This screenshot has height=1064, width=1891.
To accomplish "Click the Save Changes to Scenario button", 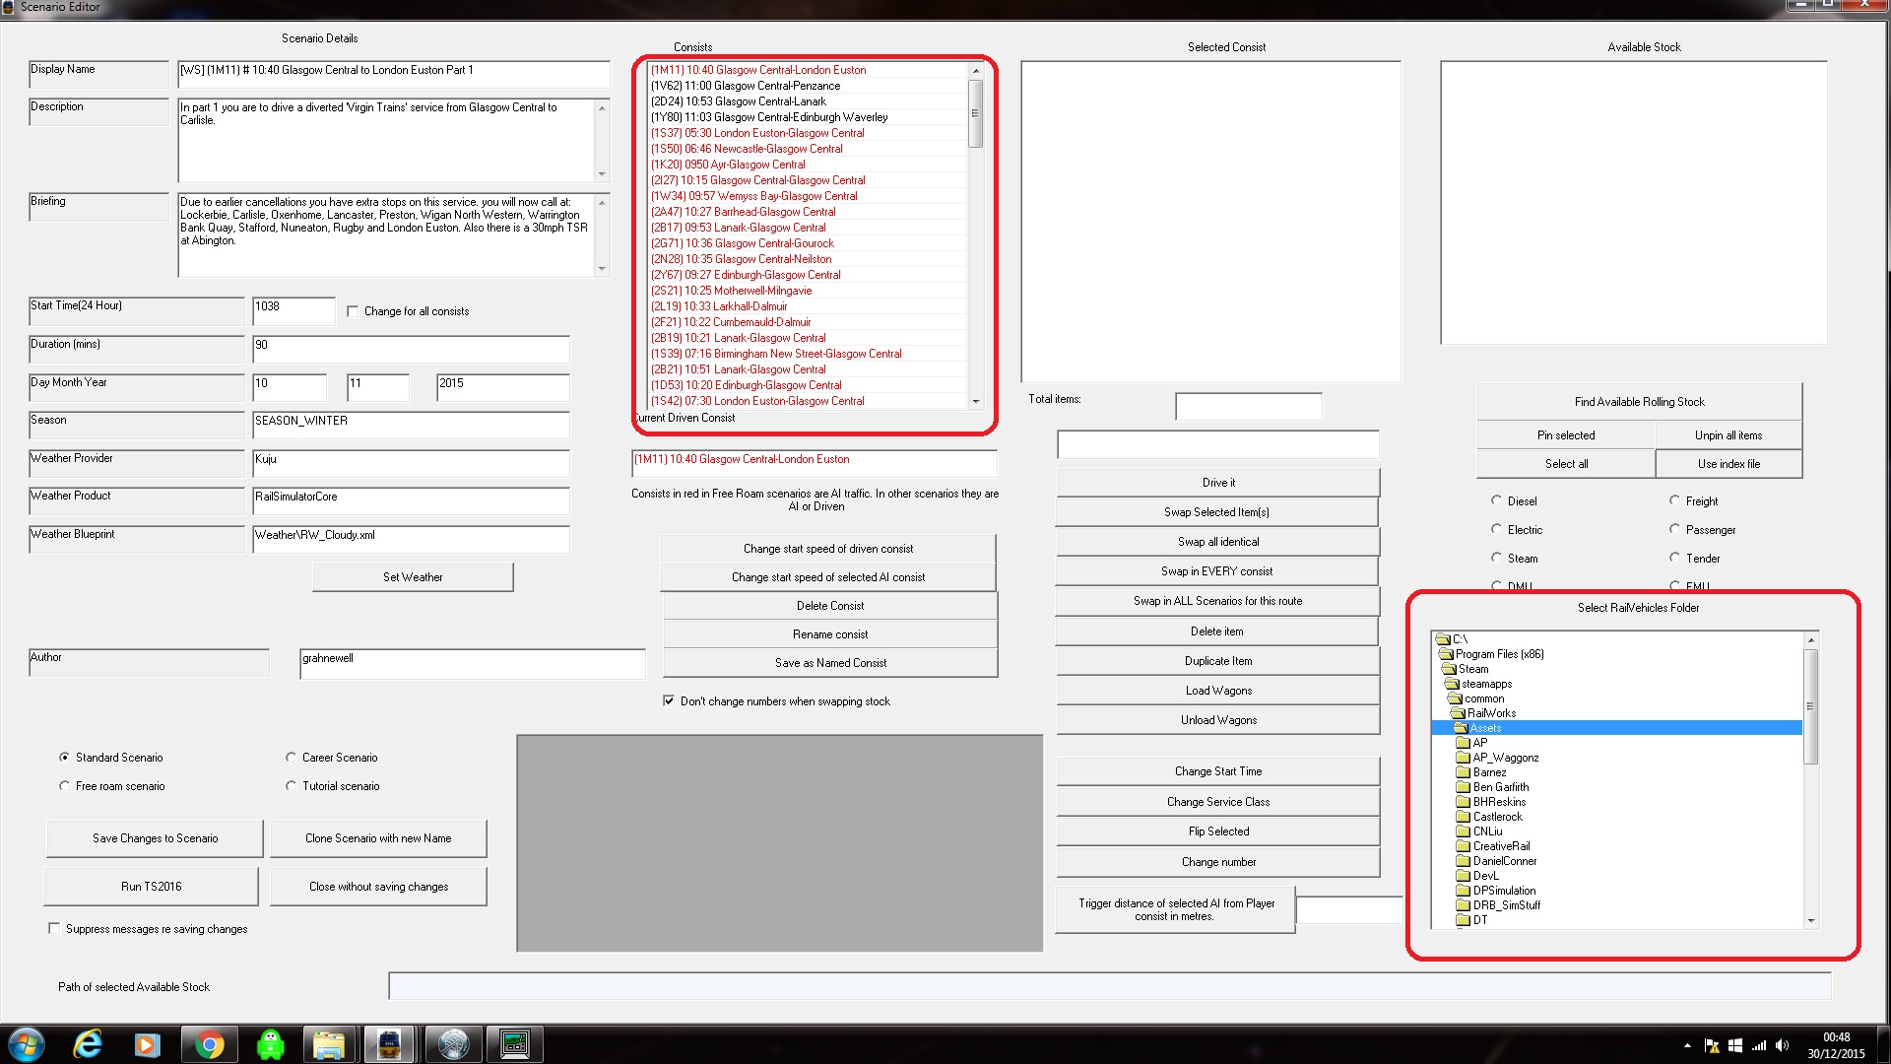I will coord(155,838).
